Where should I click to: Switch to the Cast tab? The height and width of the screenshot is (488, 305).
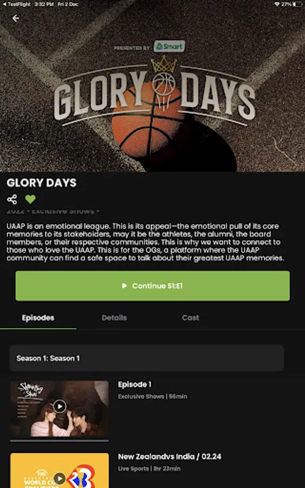pos(190,318)
